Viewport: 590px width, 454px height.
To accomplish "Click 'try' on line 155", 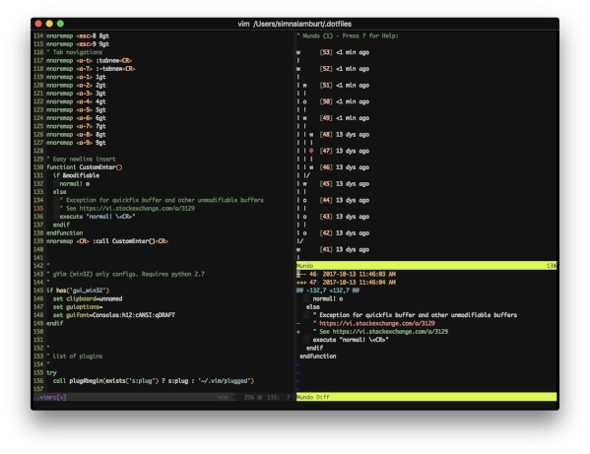I will [51, 373].
